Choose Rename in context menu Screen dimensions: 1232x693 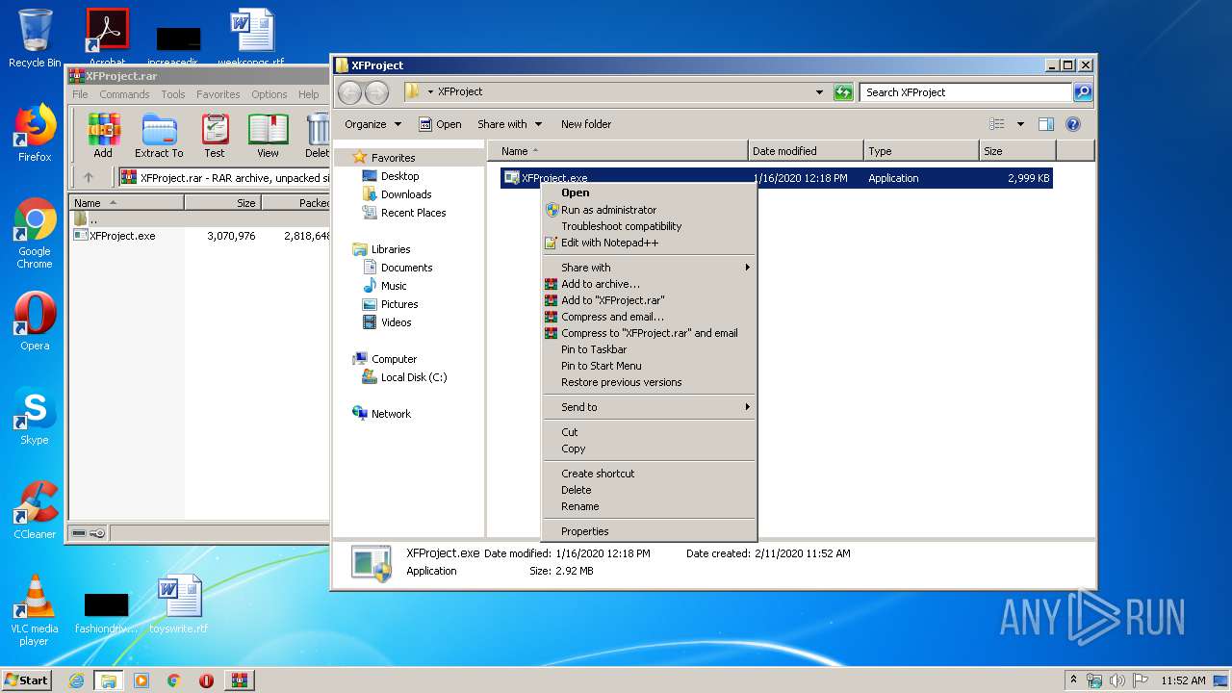649,506
